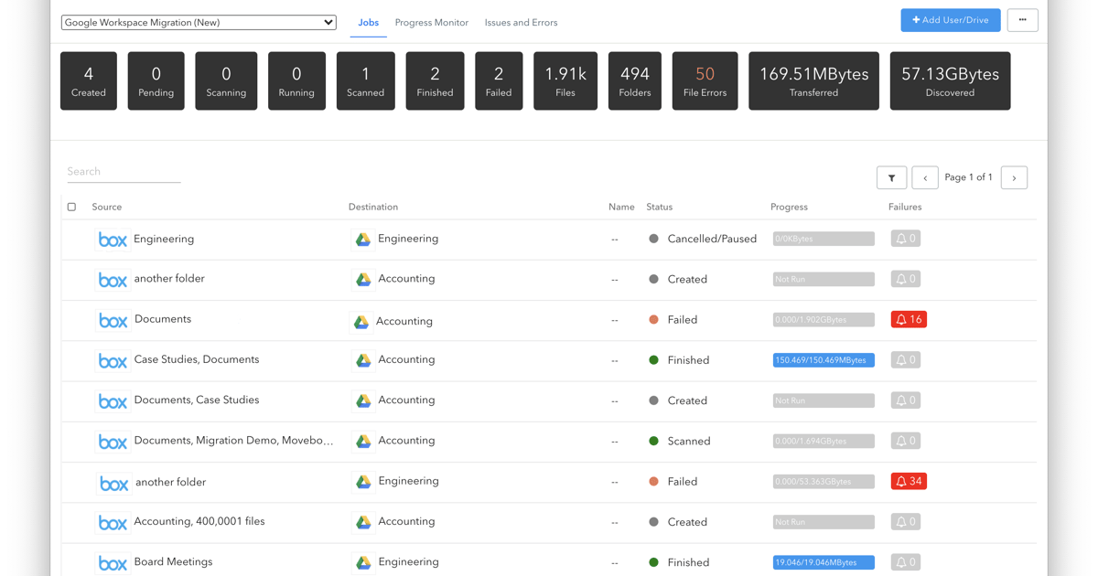The image size is (1098, 576).
Task: Click the Google Drive icon on the Case Studies, Documents row
Action: click(x=364, y=359)
